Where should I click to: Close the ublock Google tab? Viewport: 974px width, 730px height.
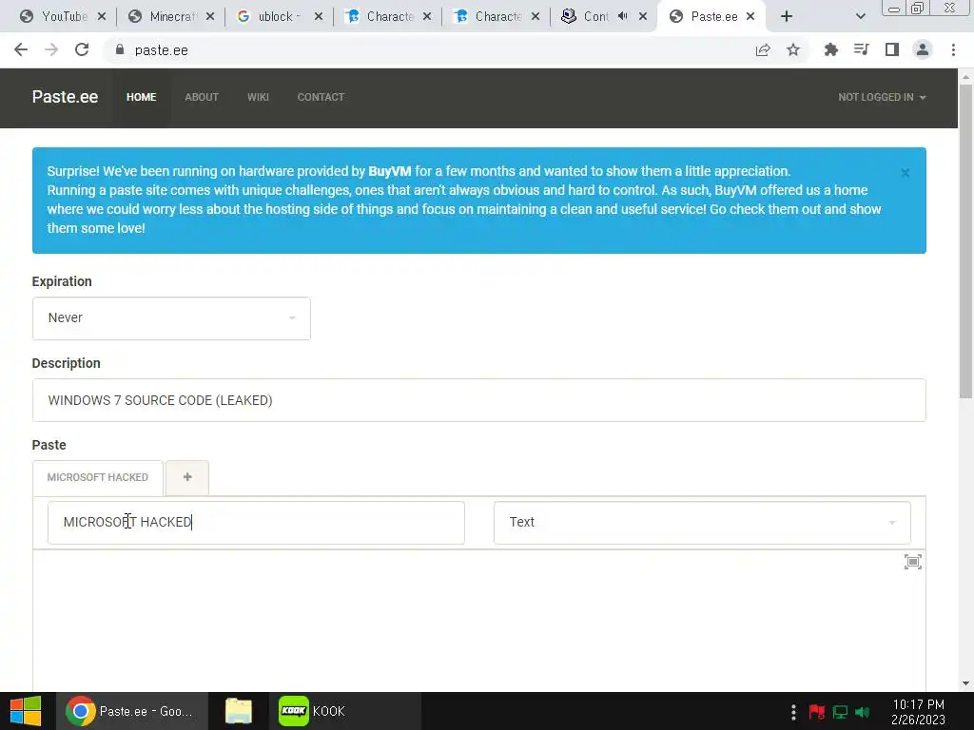pos(319,16)
